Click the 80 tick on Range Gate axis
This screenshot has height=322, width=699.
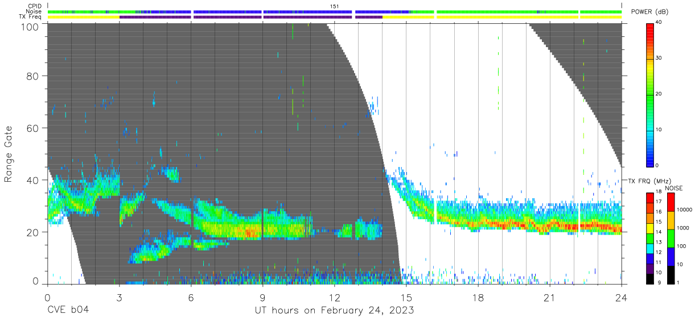32,76
